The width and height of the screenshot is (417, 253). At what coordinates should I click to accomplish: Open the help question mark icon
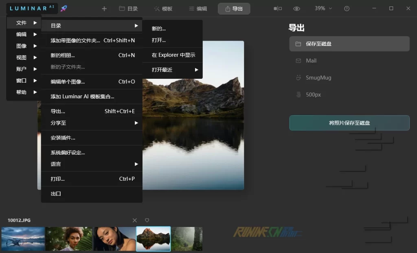pos(347,9)
